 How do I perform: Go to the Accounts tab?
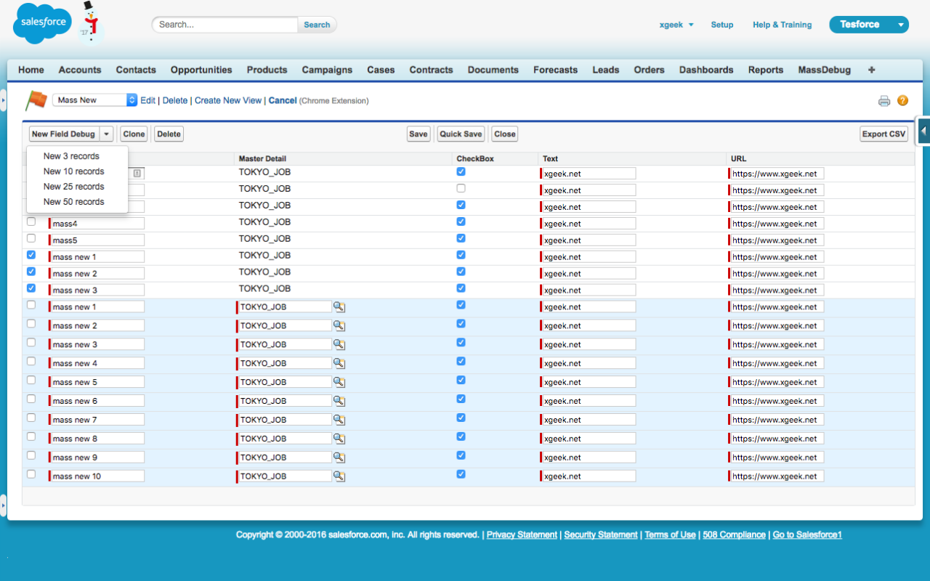(x=80, y=70)
